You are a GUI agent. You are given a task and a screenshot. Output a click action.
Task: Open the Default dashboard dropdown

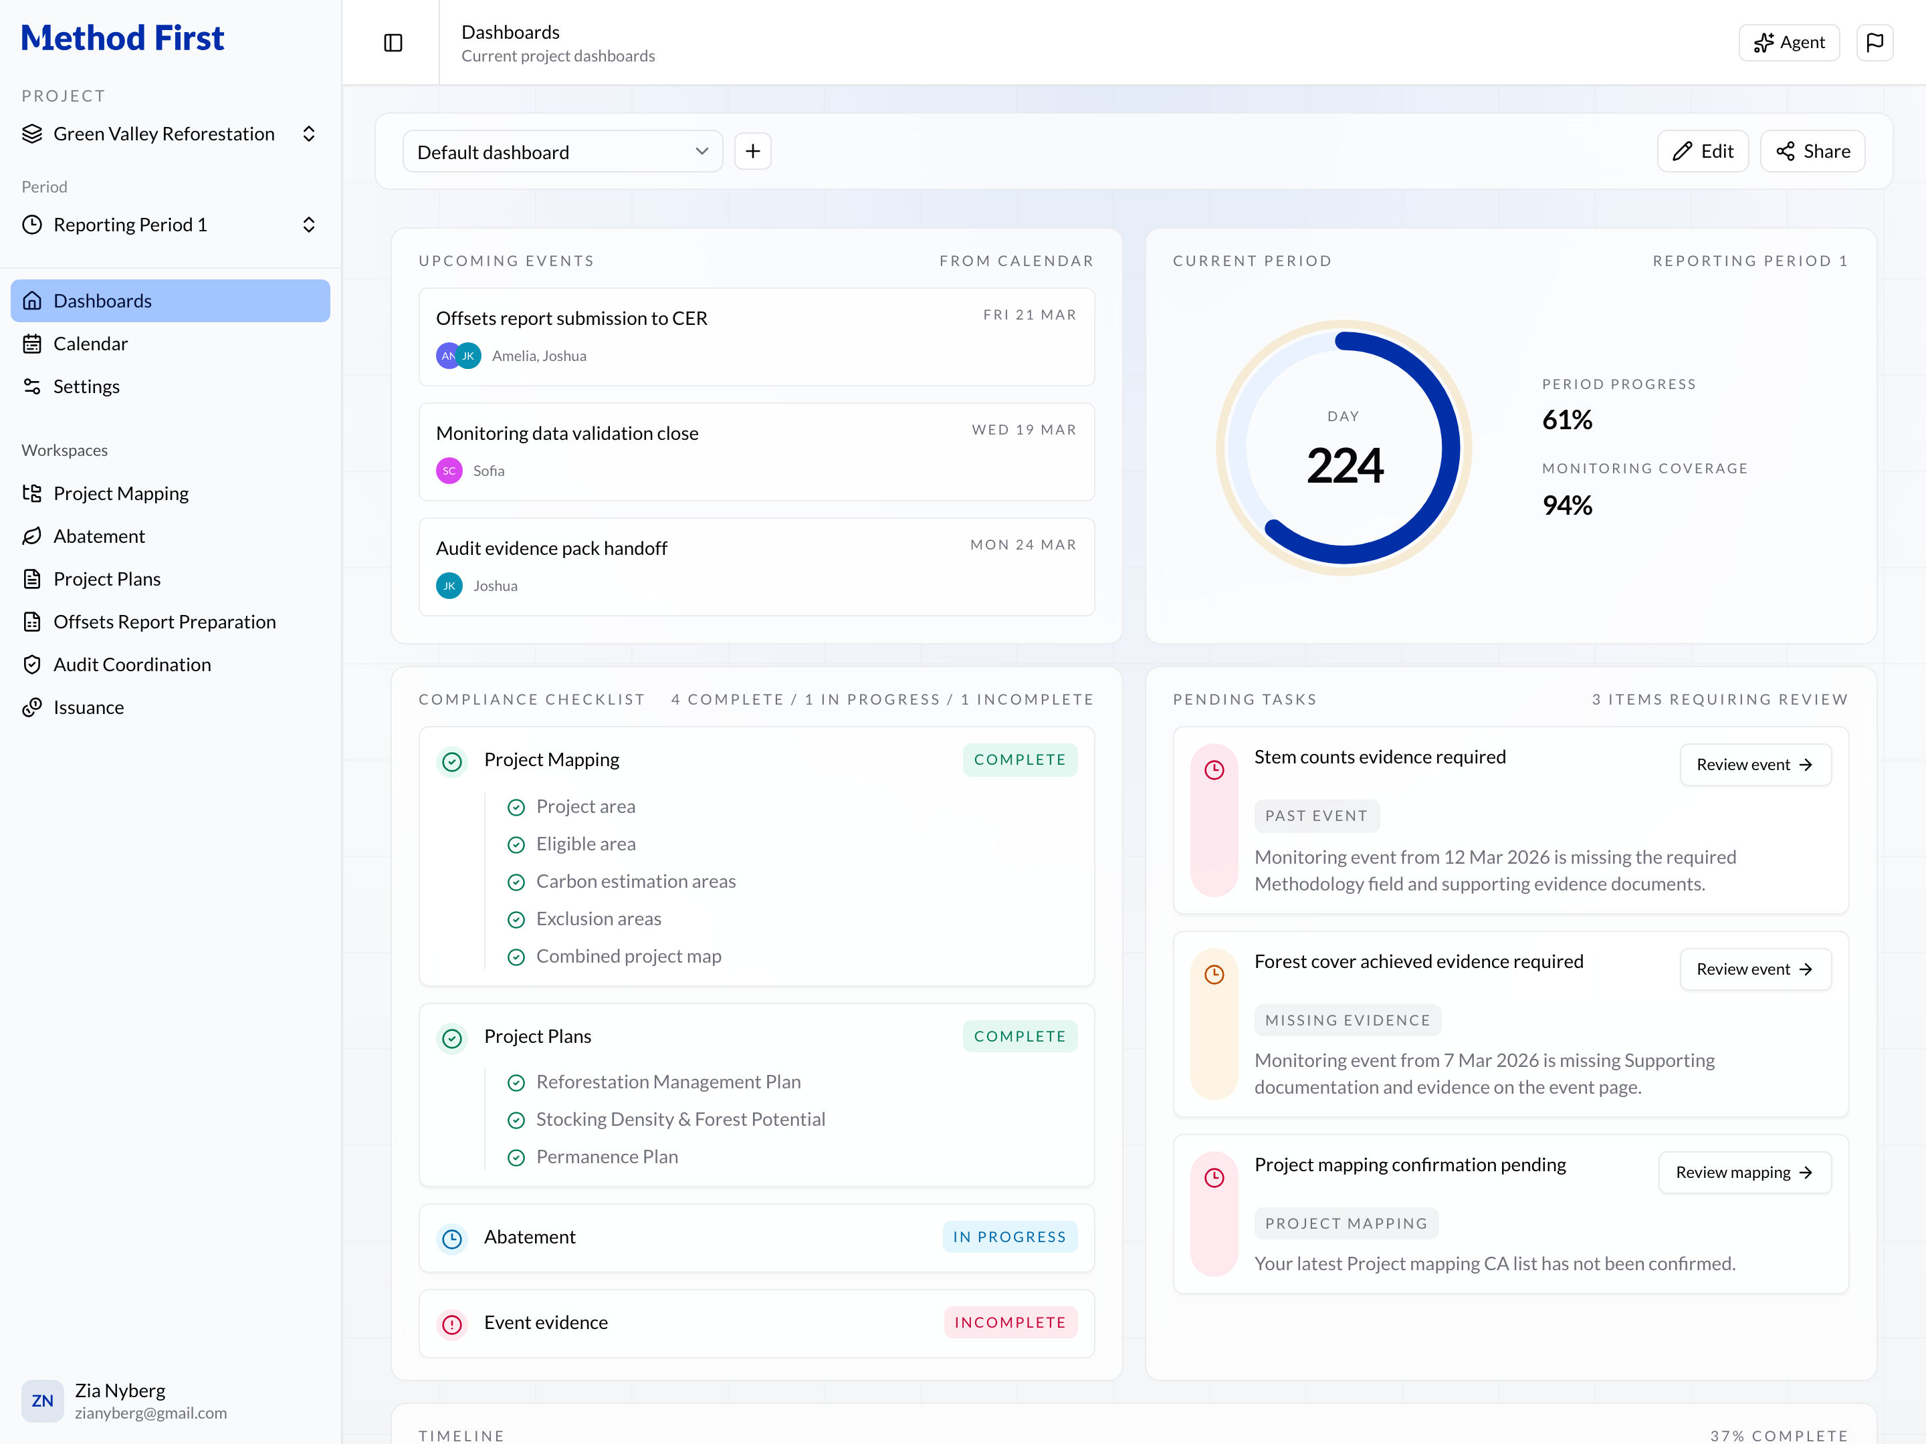(562, 152)
